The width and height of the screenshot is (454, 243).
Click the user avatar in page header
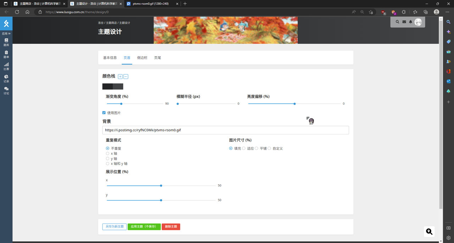coord(418,22)
